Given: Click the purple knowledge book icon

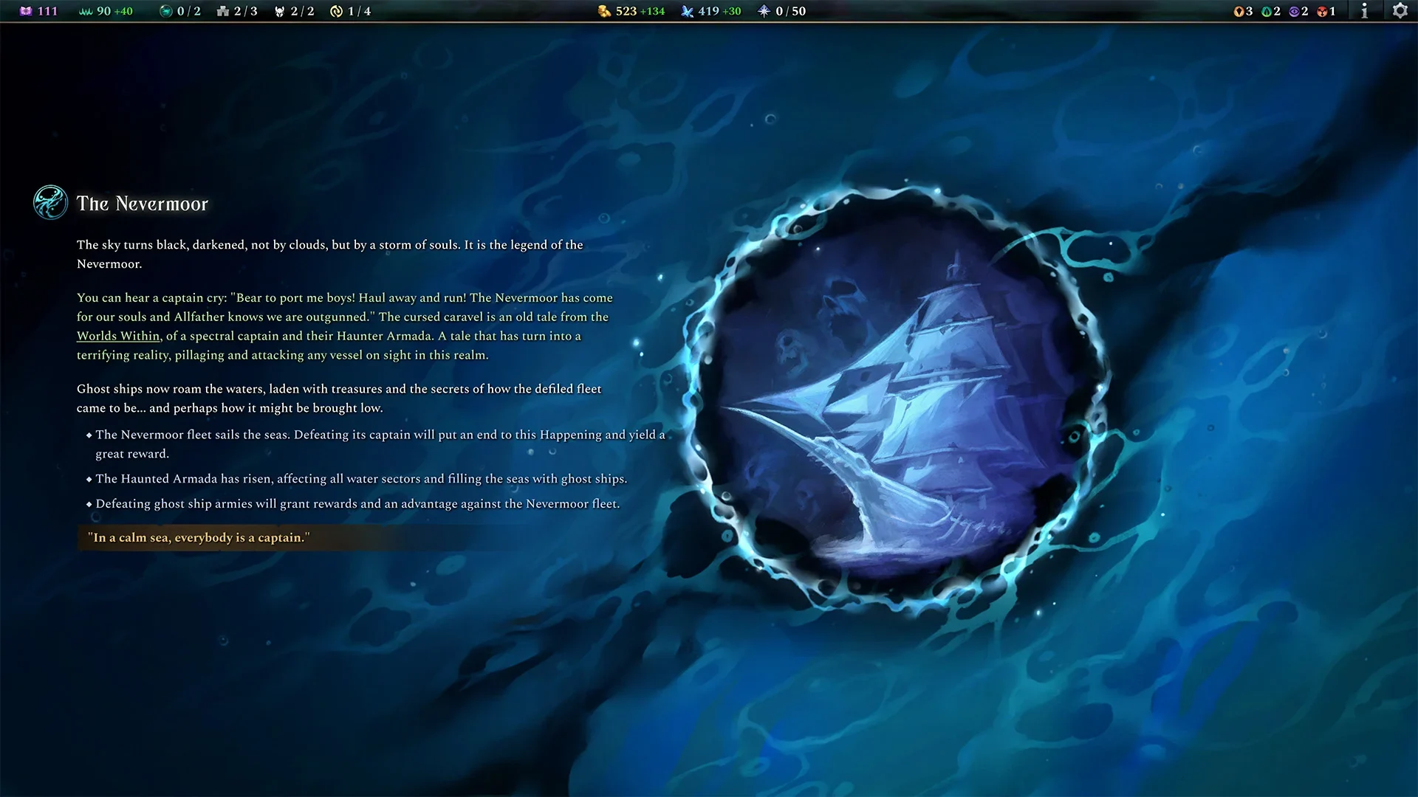Looking at the screenshot, I should tap(26, 11).
